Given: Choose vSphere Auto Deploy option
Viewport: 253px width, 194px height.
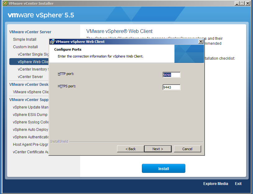Looking at the screenshot, I should [30, 130].
